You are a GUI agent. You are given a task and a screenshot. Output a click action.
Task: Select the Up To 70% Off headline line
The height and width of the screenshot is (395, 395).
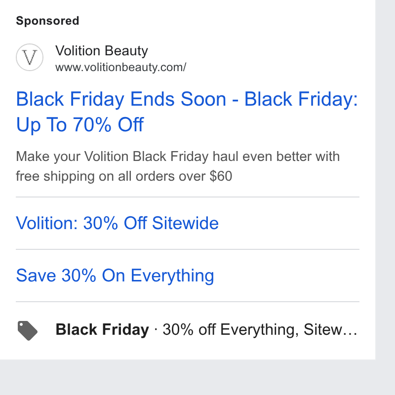[x=80, y=125]
